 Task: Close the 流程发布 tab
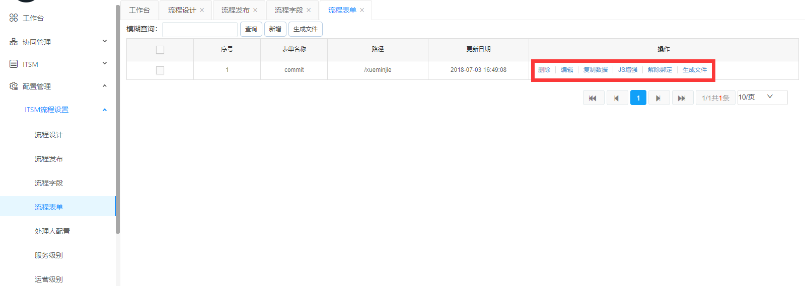[255, 10]
